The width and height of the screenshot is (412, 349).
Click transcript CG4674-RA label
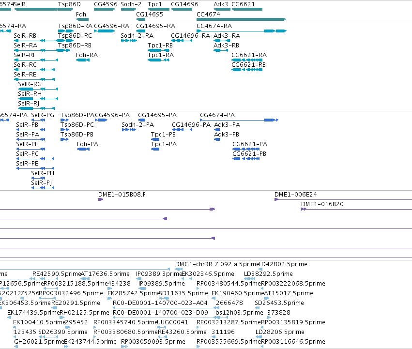pyautogui.click(x=214, y=26)
